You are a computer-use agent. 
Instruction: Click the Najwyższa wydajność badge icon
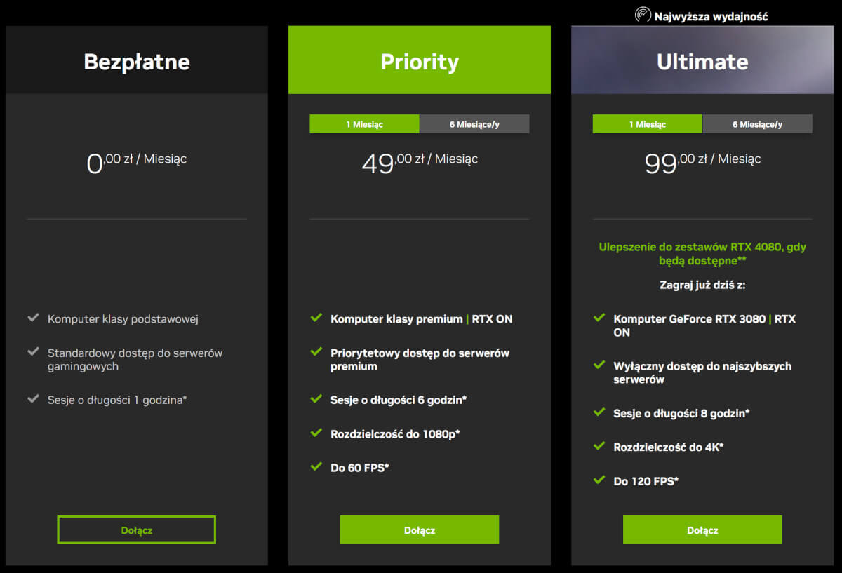pyautogui.click(x=643, y=13)
